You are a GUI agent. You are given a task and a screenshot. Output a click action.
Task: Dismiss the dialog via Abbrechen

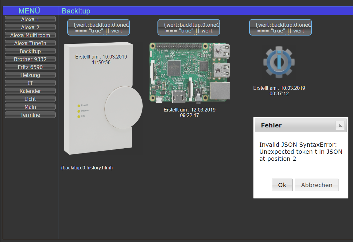[316, 185]
